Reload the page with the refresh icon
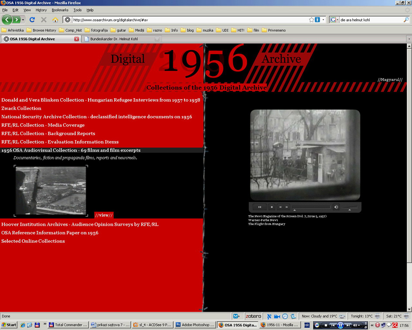The image size is (412, 330). click(x=32, y=20)
